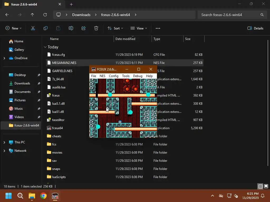270x202 pixels.
Task: Expand Network in navigation pane
Action: click(x=4, y=151)
